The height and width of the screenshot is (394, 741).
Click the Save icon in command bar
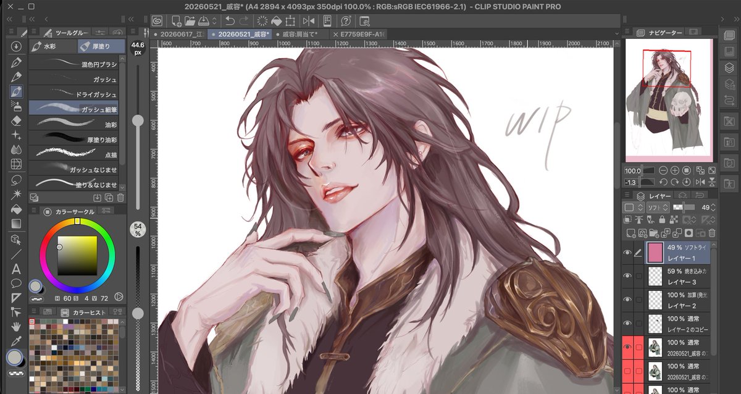coord(203,21)
